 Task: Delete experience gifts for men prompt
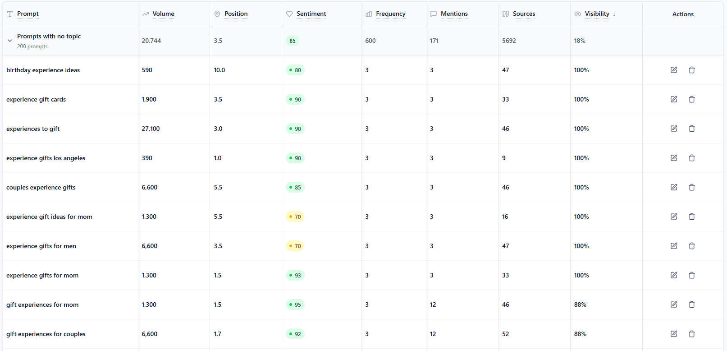[692, 246]
